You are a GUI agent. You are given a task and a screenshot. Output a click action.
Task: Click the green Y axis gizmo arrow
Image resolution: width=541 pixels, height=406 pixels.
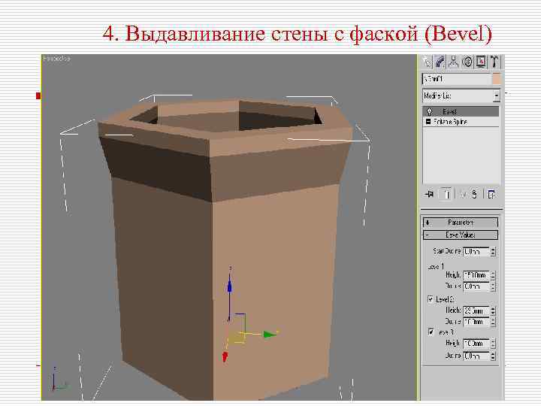coord(270,335)
